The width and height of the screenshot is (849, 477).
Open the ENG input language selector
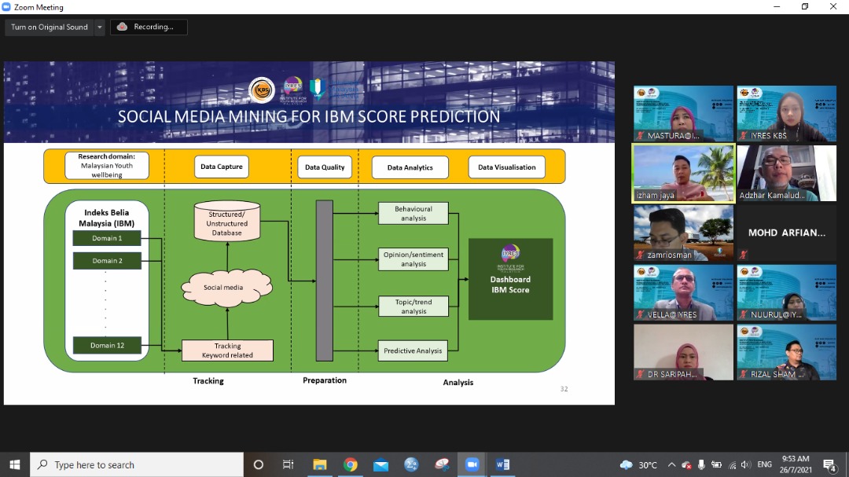[764, 464]
